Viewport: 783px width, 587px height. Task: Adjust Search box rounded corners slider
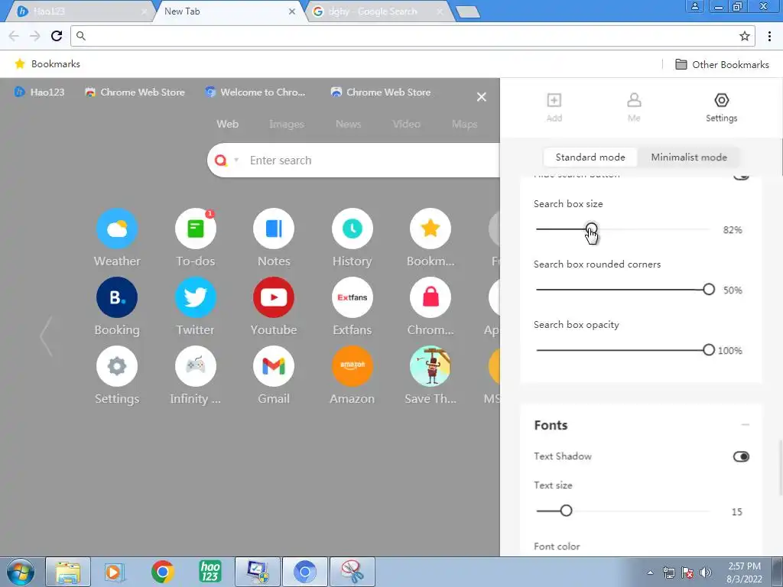[708, 290]
